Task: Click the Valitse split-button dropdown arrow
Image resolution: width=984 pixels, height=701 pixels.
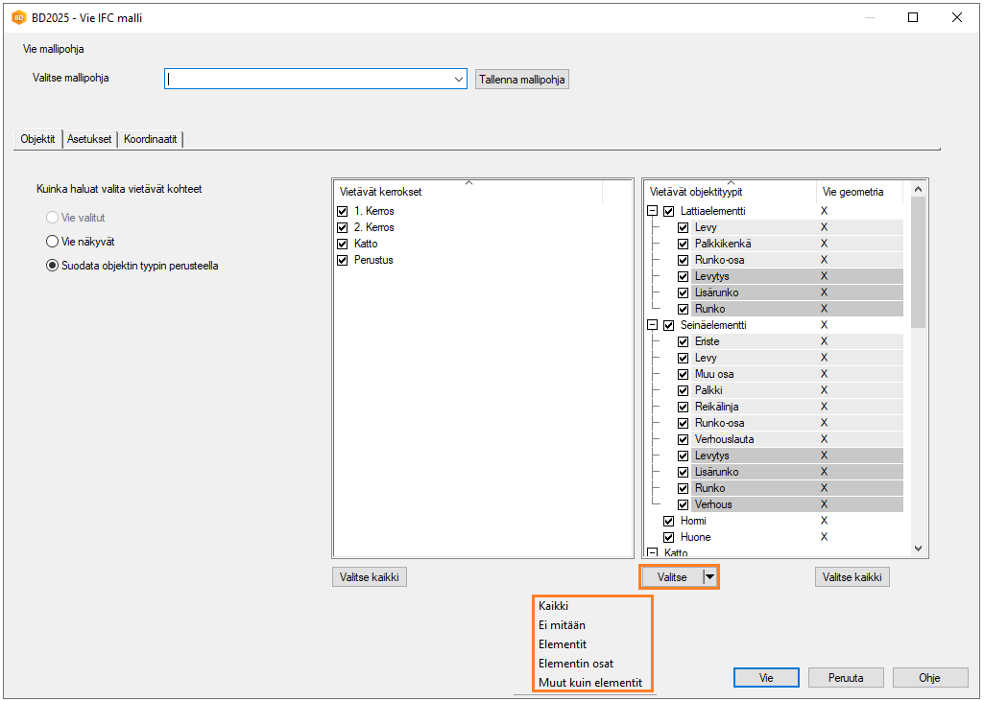Action: click(x=709, y=576)
